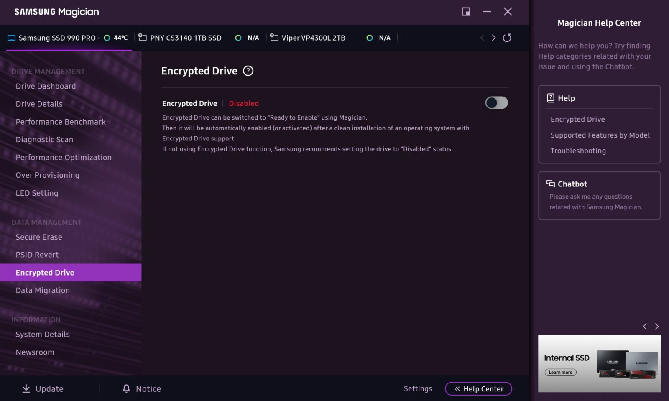The height and width of the screenshot is (401, 669).
Task: Click Learn more on Internal SSD banner
Action: (x=560, y=373)
